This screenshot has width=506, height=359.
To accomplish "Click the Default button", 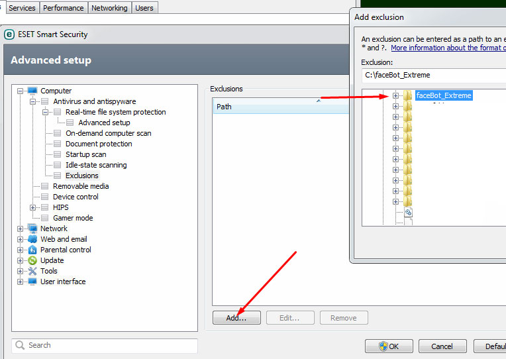I will pyautogui.click(x=490, y=346).
